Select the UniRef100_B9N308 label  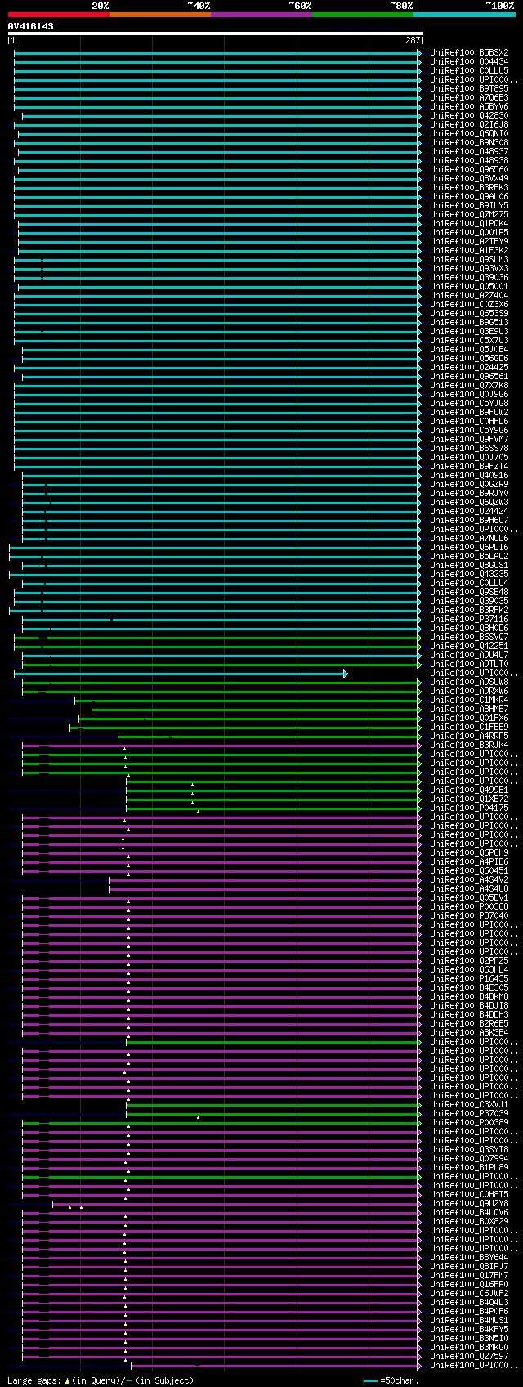click(469, 142)
